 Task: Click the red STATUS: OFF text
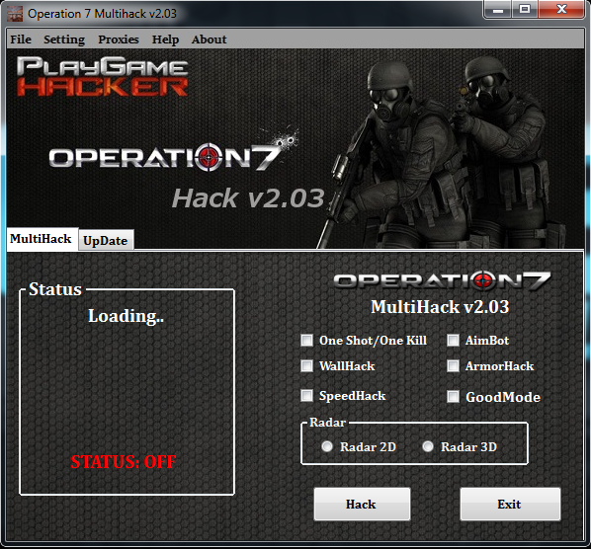point(124,462)
